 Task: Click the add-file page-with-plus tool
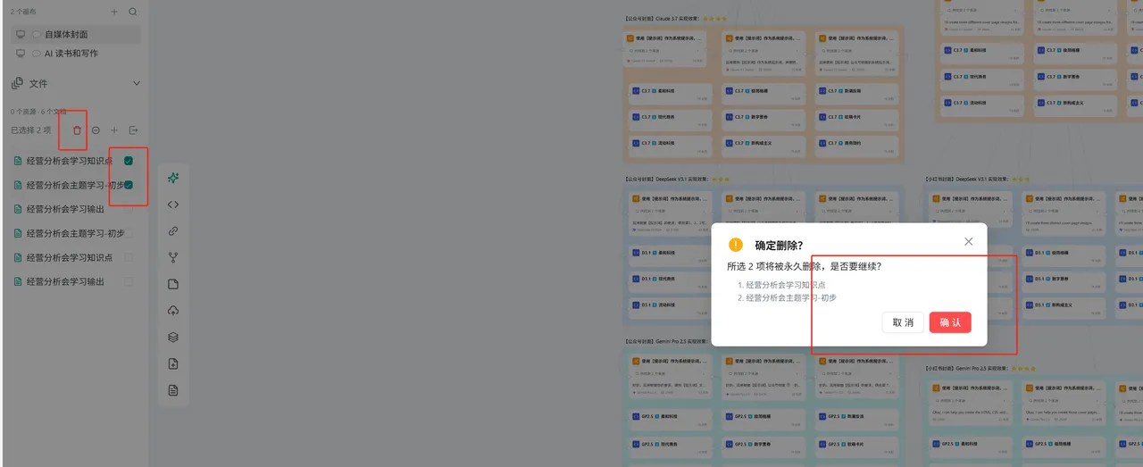pyautogui.click(x=173, y=363)
